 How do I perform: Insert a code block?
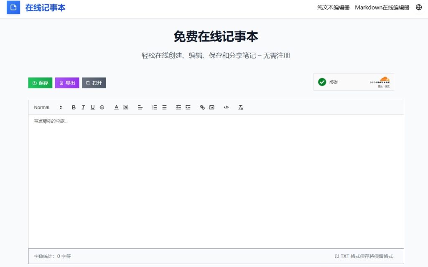click(226, 107)
